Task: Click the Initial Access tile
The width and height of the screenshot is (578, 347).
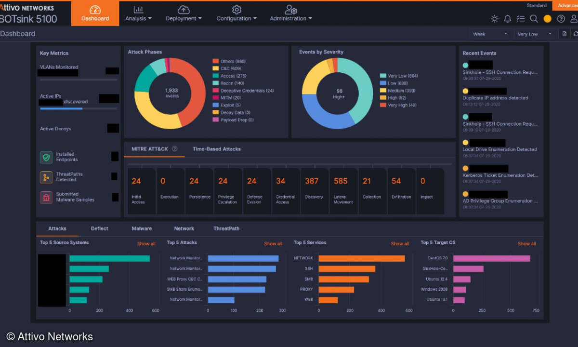Action: tap(142, 191)
